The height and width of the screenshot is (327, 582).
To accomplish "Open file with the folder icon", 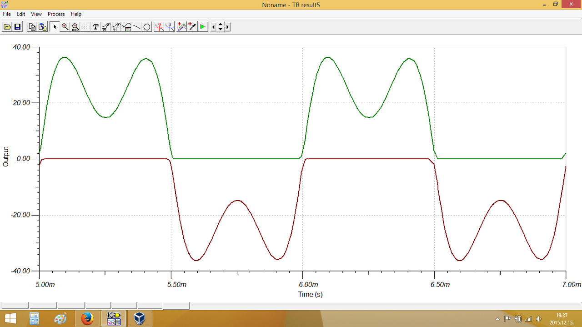I will (x=7, y=27).
